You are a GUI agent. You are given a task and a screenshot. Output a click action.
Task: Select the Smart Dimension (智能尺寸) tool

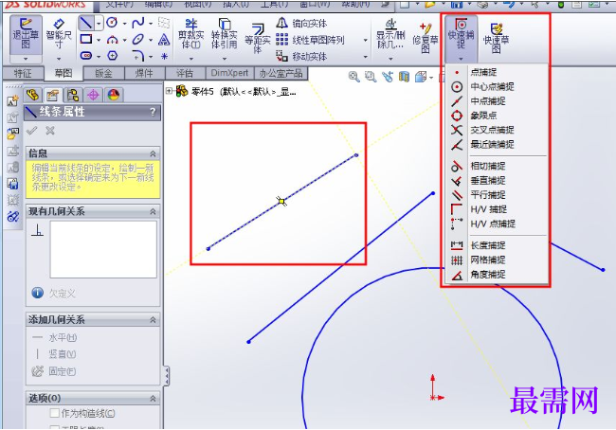59,34
